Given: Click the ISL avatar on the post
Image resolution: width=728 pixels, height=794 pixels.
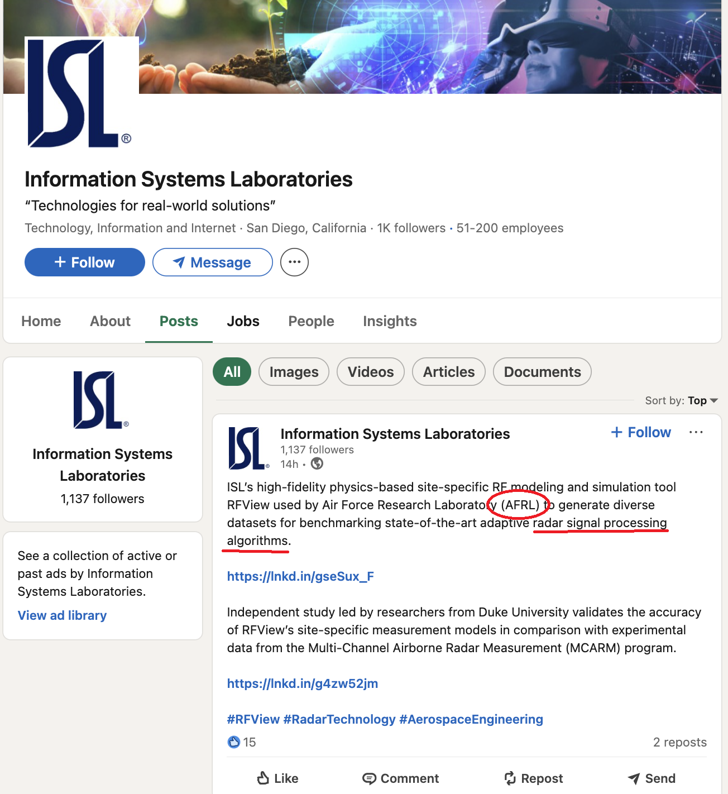Looking at the screenshot, I should click(x=249, y=448).
